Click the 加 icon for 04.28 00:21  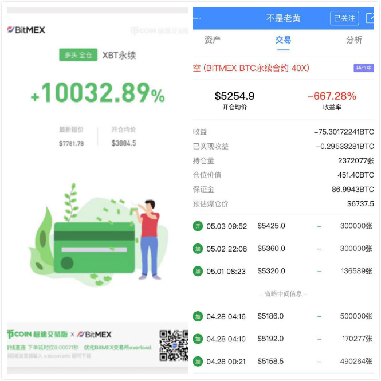(x=198, y=362)
